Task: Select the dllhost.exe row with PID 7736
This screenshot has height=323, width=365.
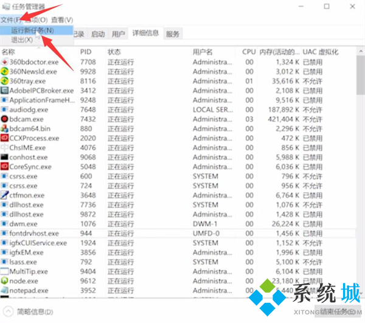Action: tap(178, 205)
